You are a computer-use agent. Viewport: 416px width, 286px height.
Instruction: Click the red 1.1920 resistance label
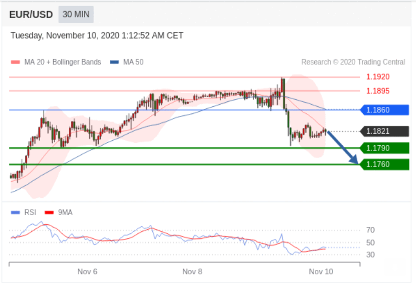(378, 77)
